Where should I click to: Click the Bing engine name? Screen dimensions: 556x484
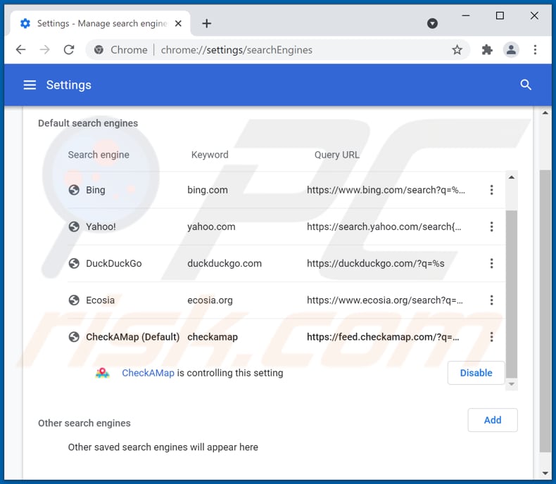[96, 190]
